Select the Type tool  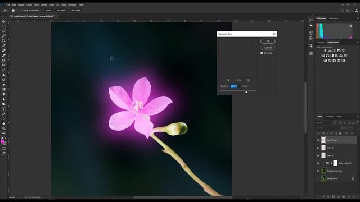4,109
